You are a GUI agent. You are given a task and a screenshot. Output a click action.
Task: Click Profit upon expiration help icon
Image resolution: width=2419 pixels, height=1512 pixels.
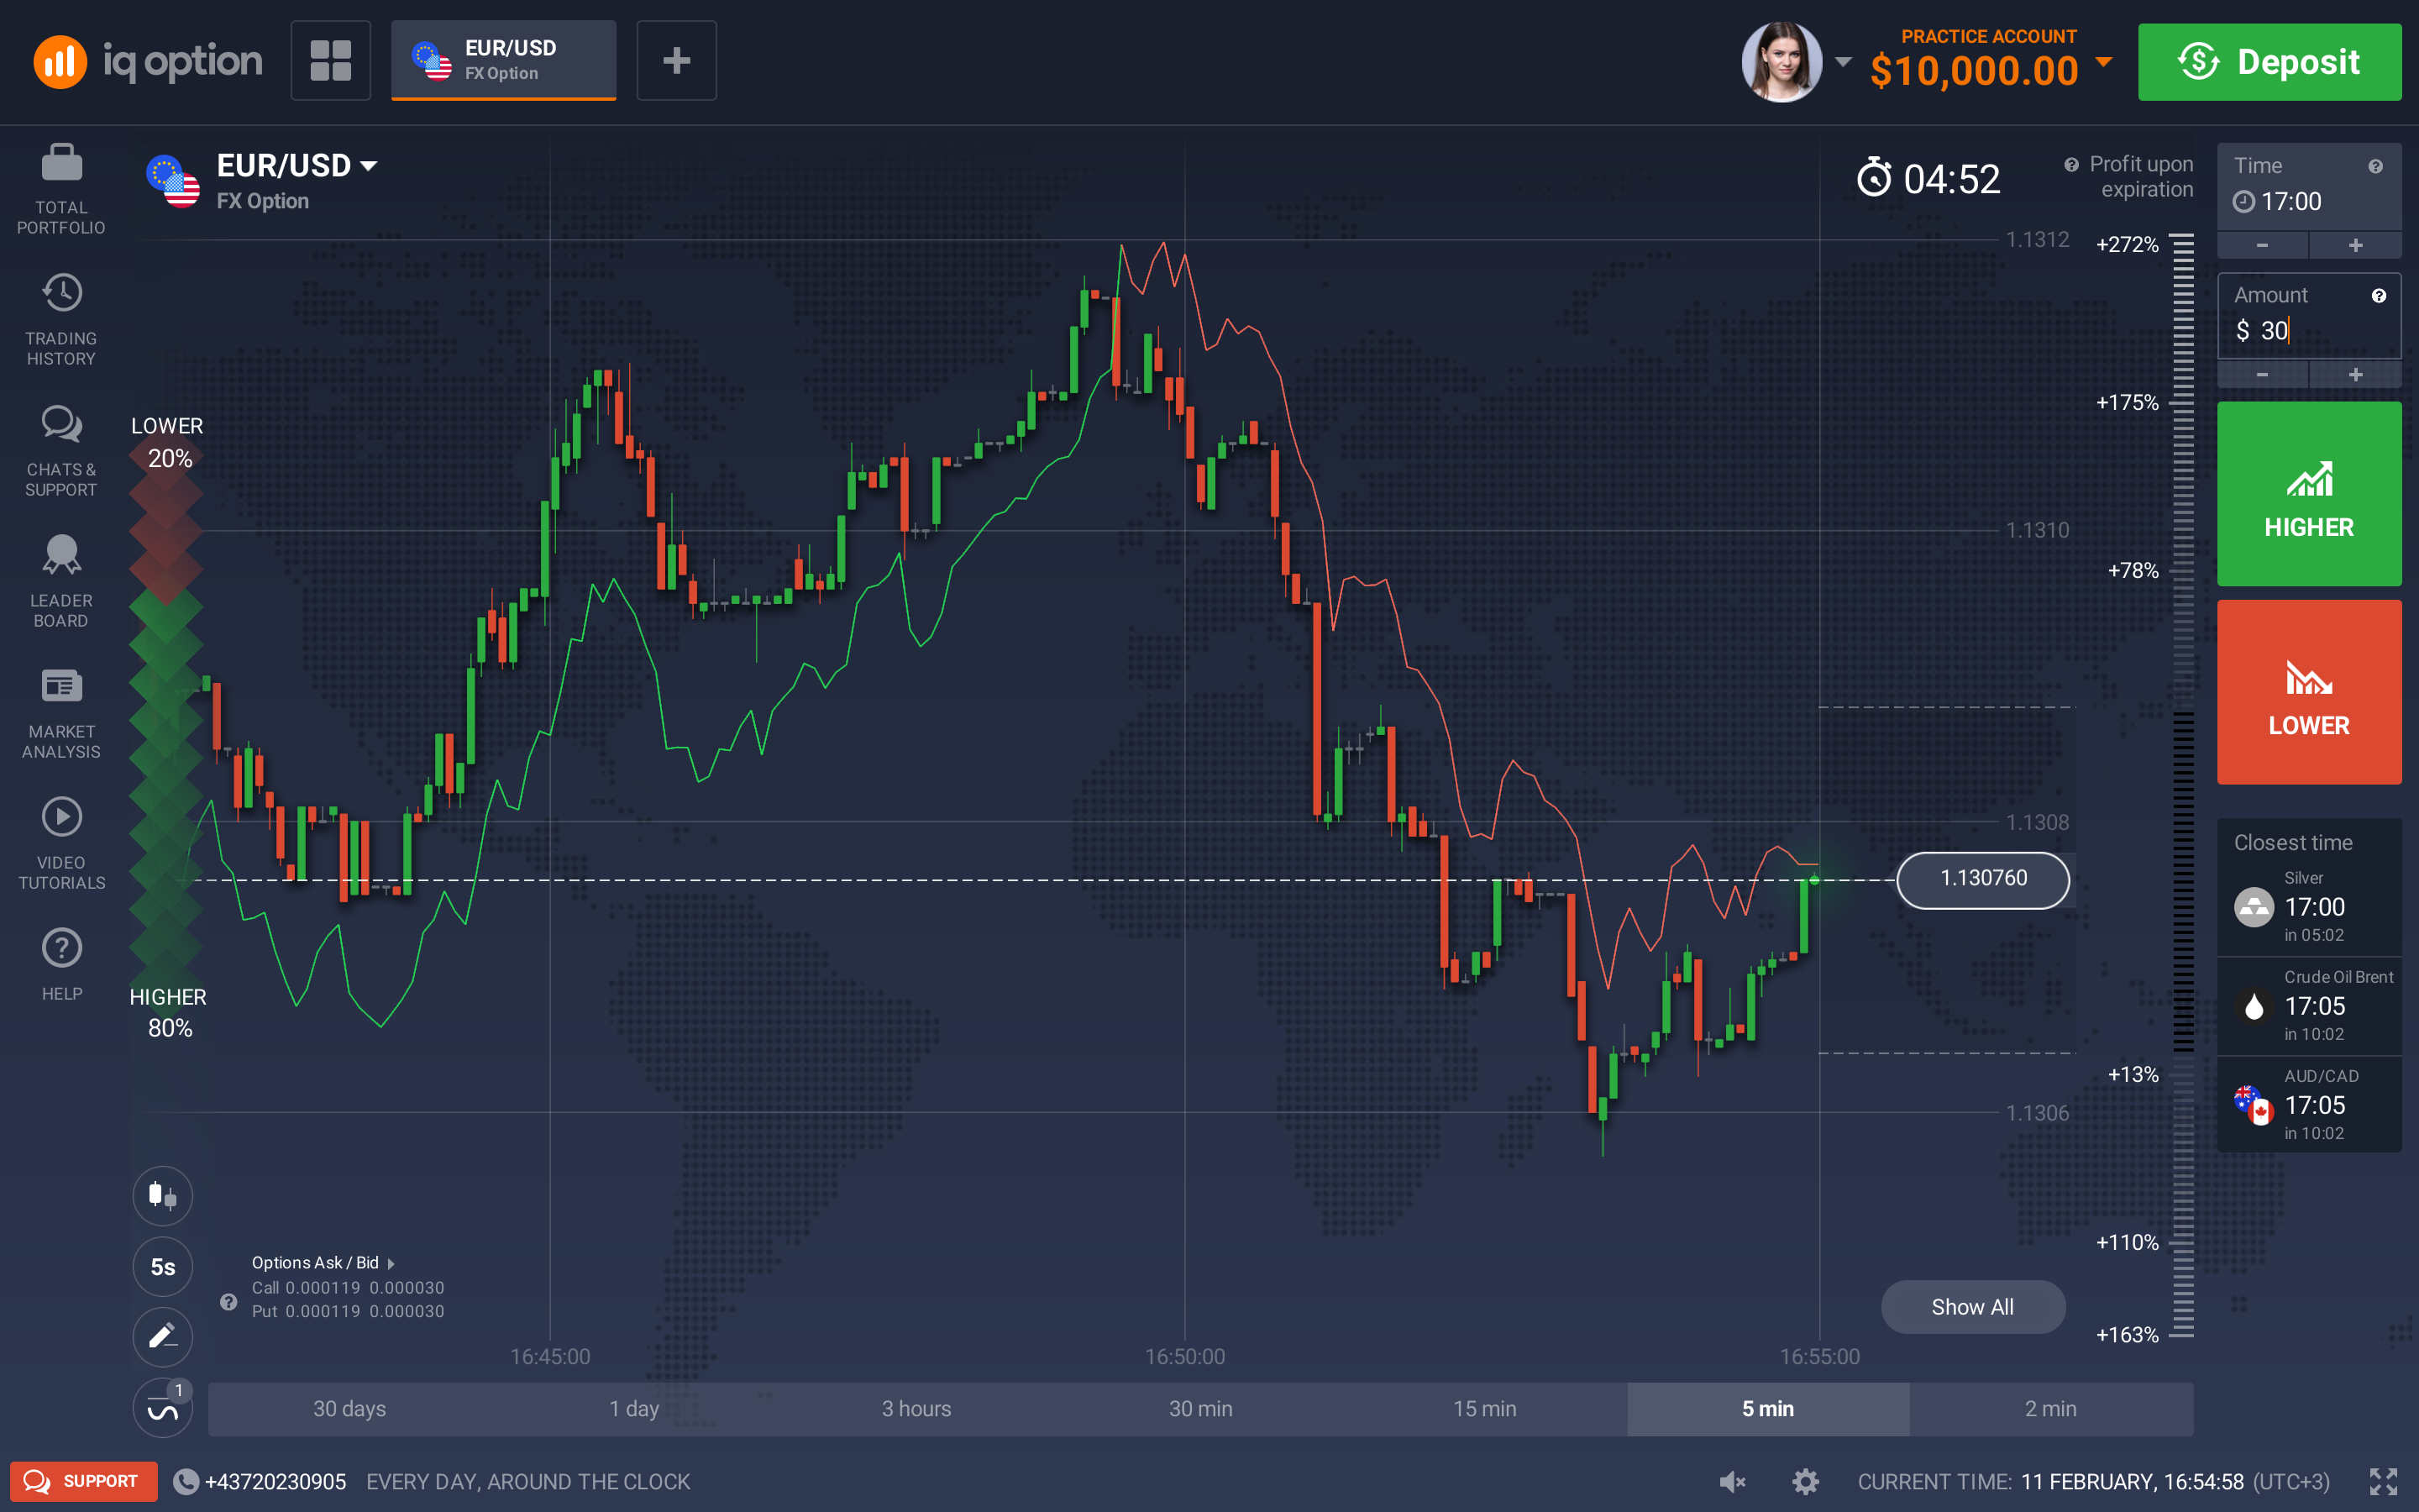[2071, 165]
